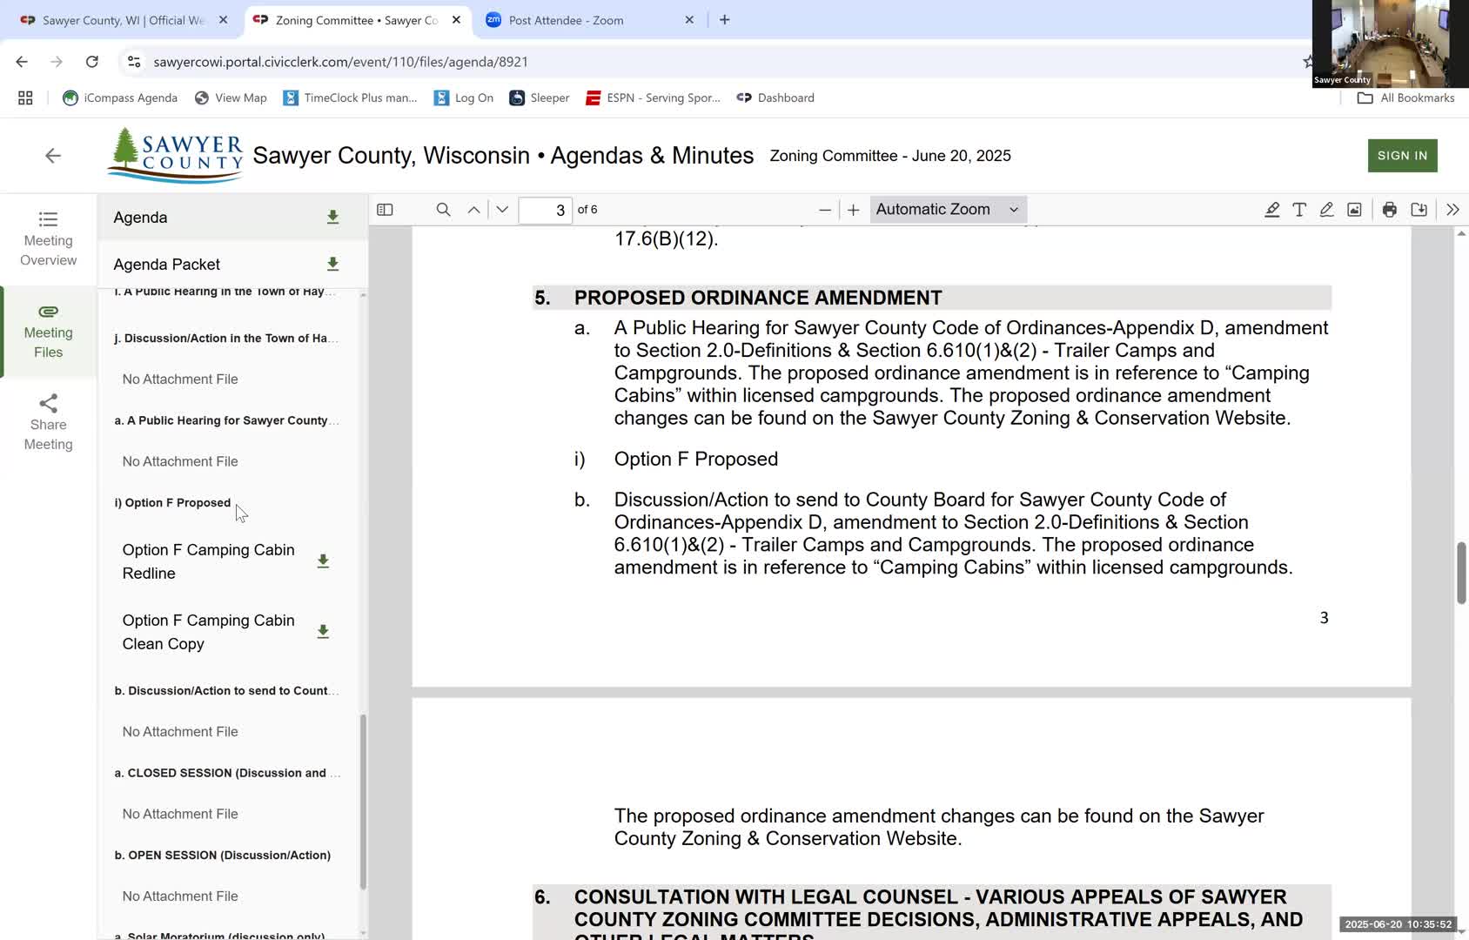This screenshot has height=940, width=1469.
Task: Zoom out the PDF document
Action: point(825,210)
